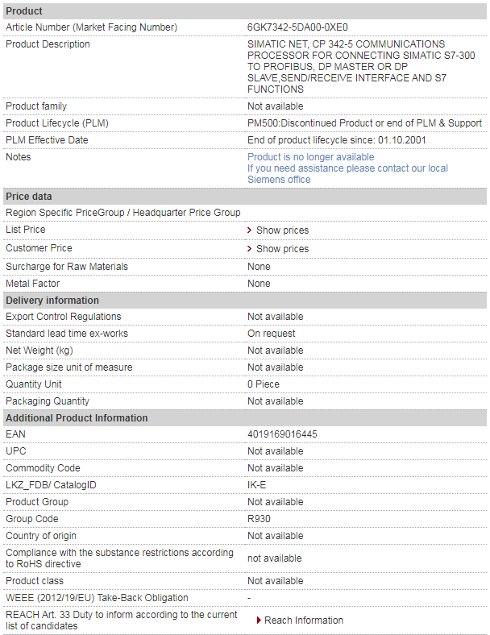The image size is (490, 635).
Task: Click 'Product is no longer available' note
Action: pyautogui.click(x=310, y=156)
